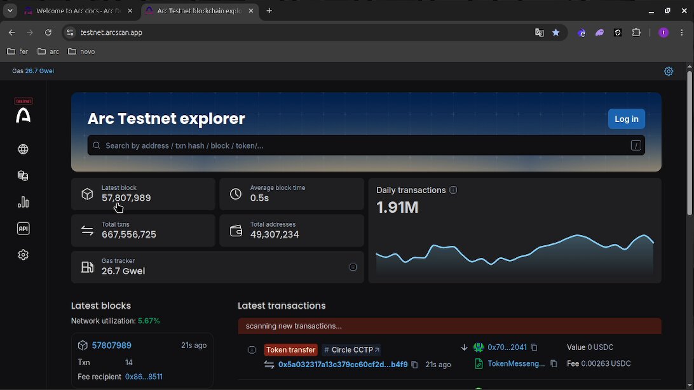The image size is (694, 390).
Task: Copy transaction hash 0x5a03...b4f9
Action: point(414,365)
